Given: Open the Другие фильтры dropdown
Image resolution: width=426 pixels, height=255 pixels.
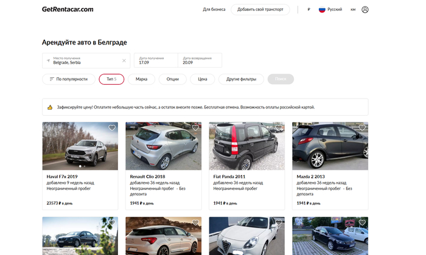Looking at the screenshot, I should tap(241, 79).
